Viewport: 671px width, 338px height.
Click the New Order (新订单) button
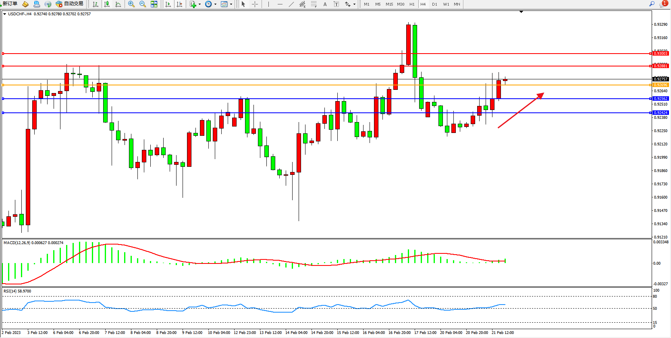[x=10, y=4]
